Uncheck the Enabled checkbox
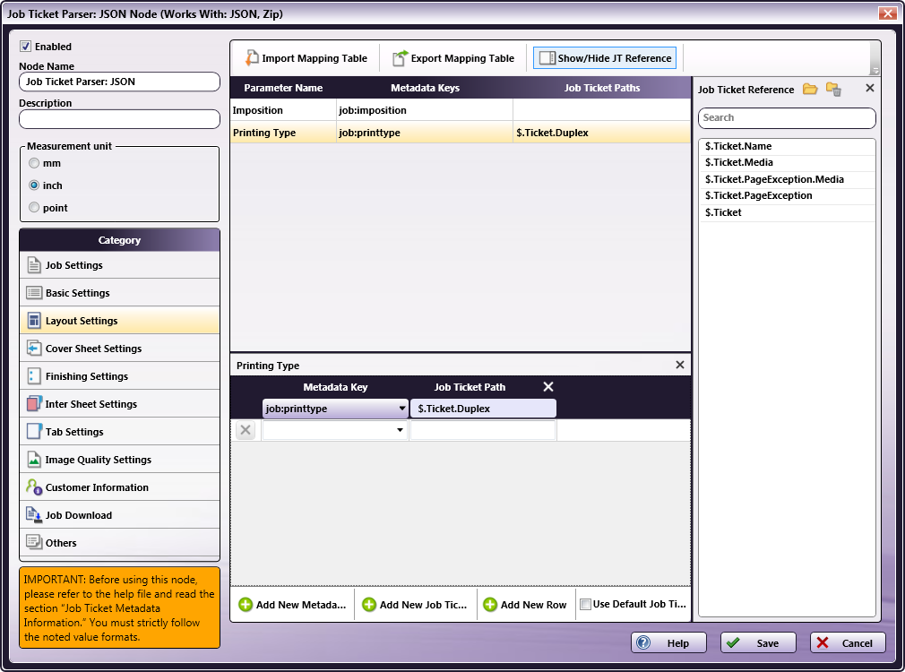This screenshot has width=905, height=672. coord(26,47)
